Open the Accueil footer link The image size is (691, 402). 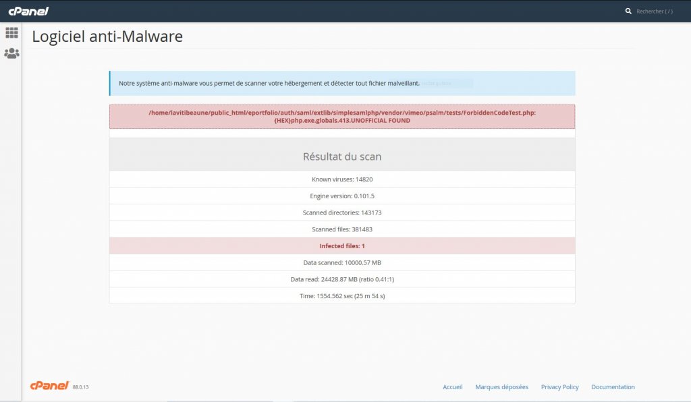click(x=452, y=387)
